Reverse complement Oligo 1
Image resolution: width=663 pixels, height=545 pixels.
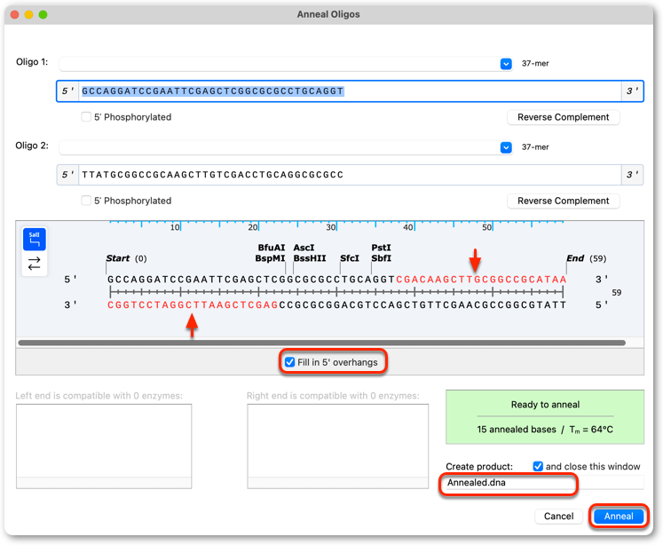tap(564, 117)
